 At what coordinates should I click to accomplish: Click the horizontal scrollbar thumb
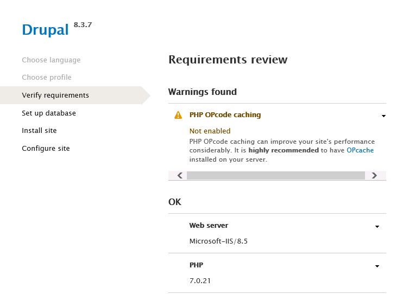click(x=275, y=175)
